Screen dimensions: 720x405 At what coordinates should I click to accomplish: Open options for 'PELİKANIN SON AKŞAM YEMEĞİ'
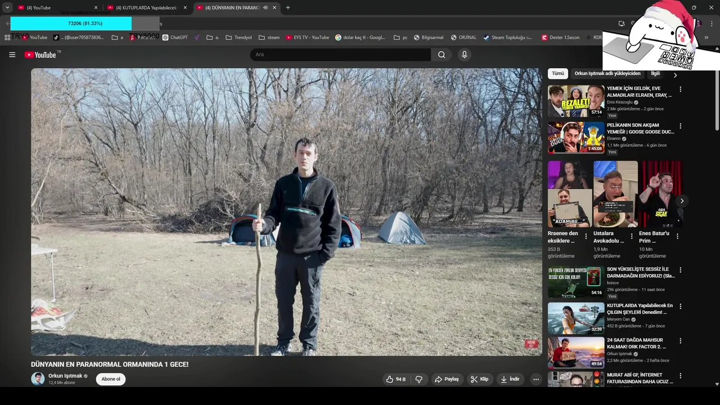[x=680, y=126]
